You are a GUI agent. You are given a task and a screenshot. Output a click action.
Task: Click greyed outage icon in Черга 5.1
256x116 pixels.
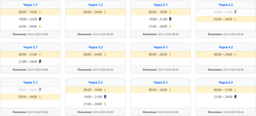(40, 90)
